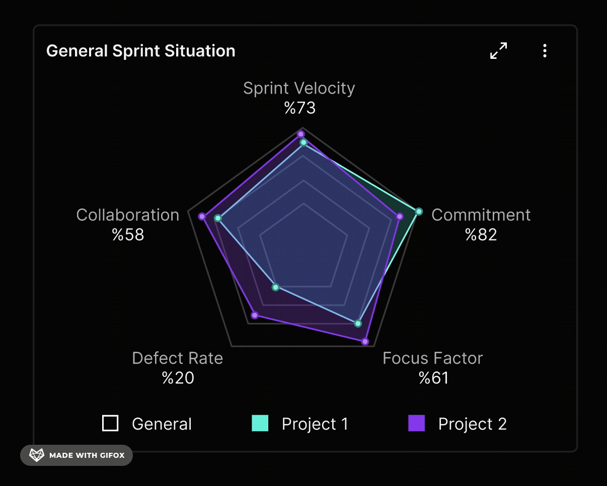Click the Project 2 legend label
The width and height of the screenshot is (607, 486).
click(472, 424)
